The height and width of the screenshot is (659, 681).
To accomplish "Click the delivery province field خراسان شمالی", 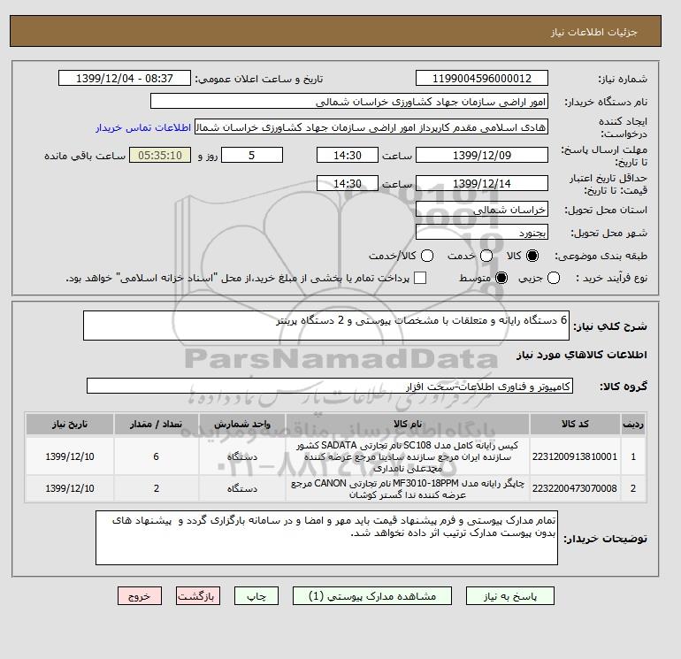I will [x=482, y=210].
